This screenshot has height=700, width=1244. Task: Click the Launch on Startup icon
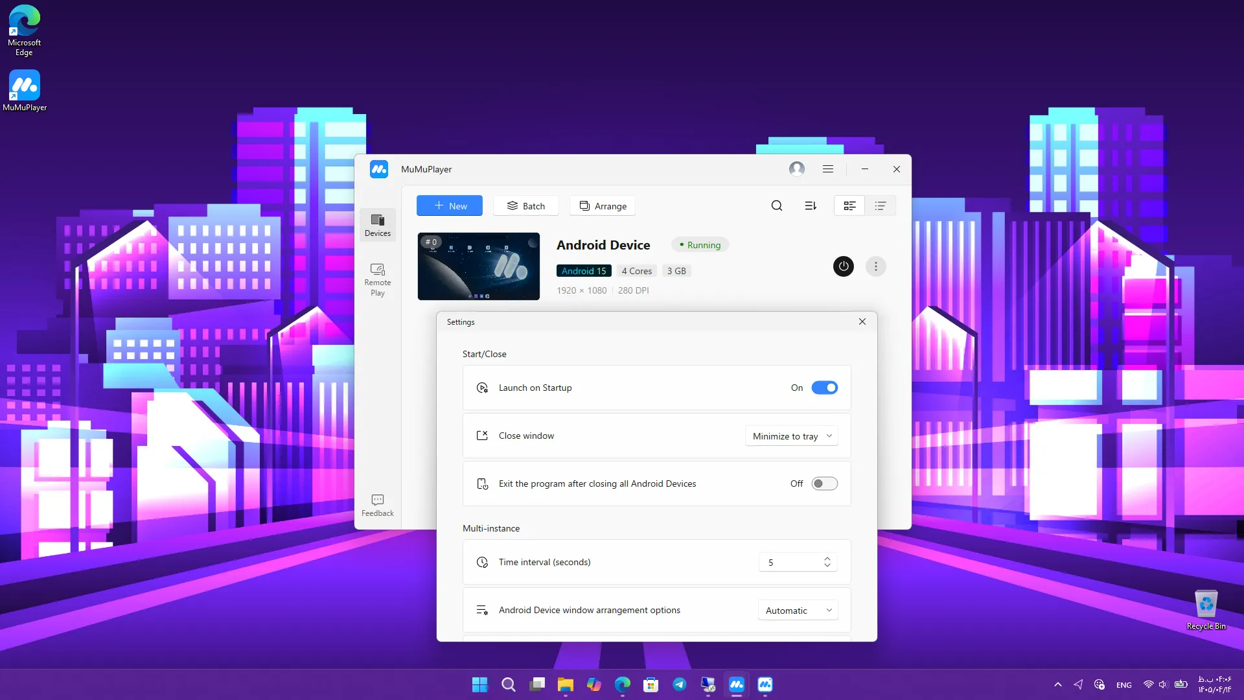[482, 388]
